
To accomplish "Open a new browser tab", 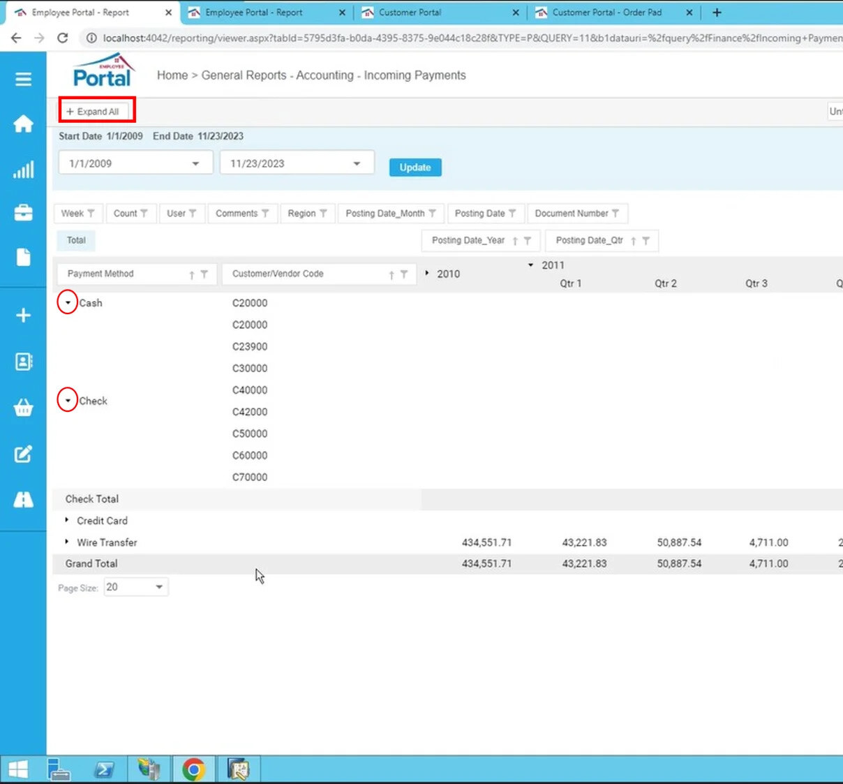I will [x=717, y=13].
